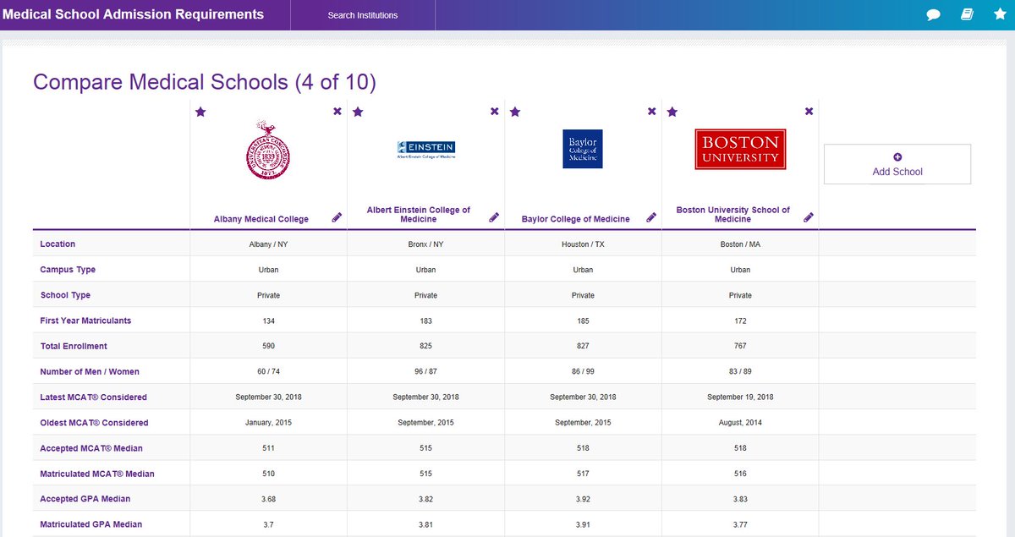Select Matriculated GPA Median row label
1015x537 pixels.
pos(91,524)
